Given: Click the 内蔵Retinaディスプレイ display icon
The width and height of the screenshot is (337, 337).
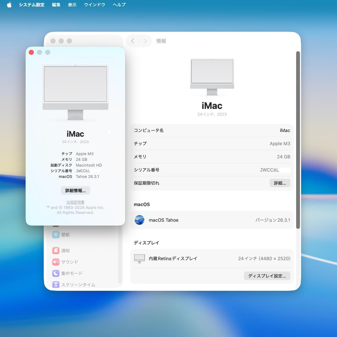Looking at the screenshot, I should pyautogui.click(x=139, y=259).
